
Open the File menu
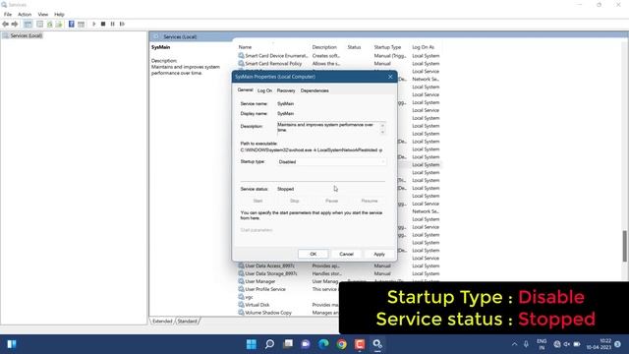coord(8,15)
